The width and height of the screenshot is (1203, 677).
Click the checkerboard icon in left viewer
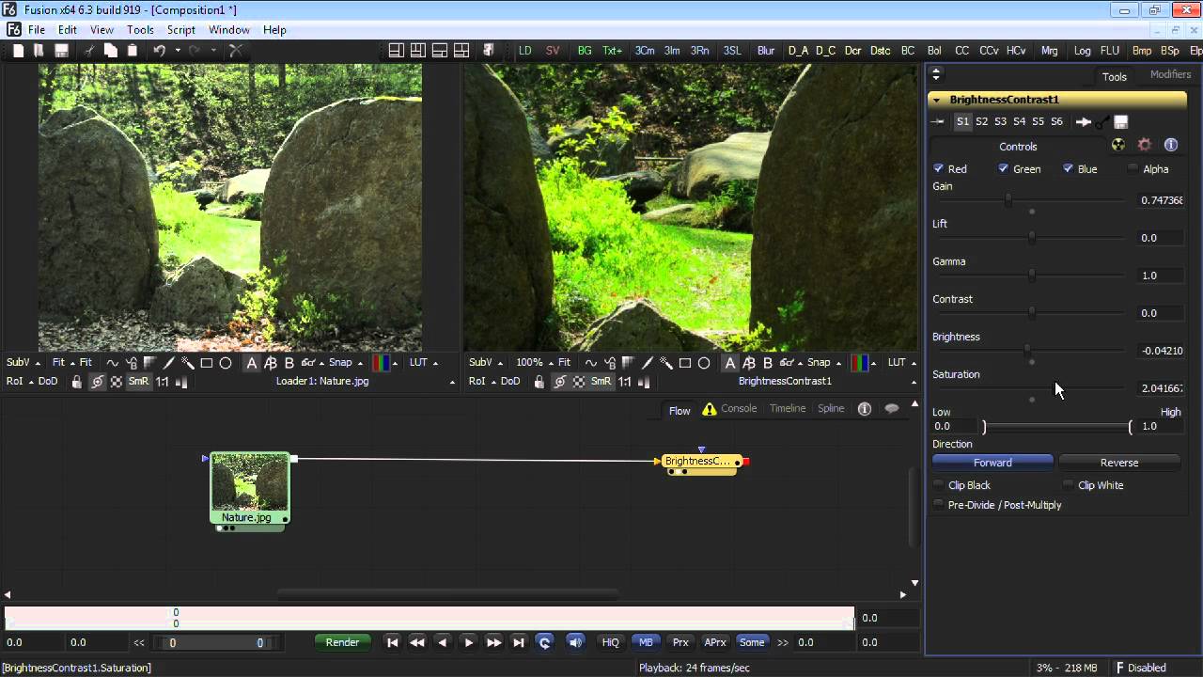tap(117, 382)
